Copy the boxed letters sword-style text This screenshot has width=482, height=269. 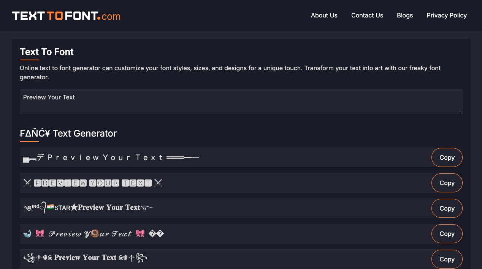click(x=447, y=183)
